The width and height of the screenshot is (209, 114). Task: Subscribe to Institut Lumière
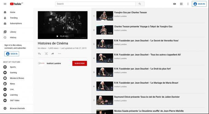[79, 63]
